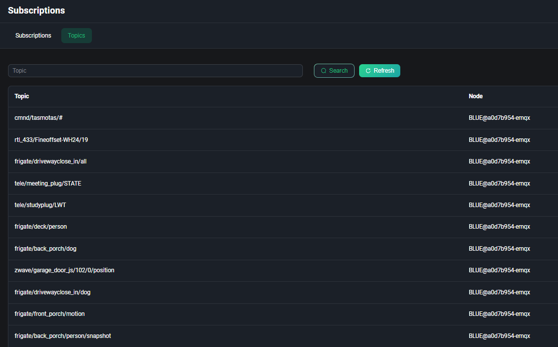Click node value in tele/meeting_plug/STATE row
The height and width of the screenshot is (347, 558).
[499, 184]
